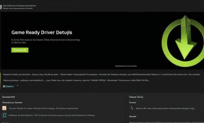Select the header subtitle's second text line
Viewport: 204px width, 123px height.
18,8
